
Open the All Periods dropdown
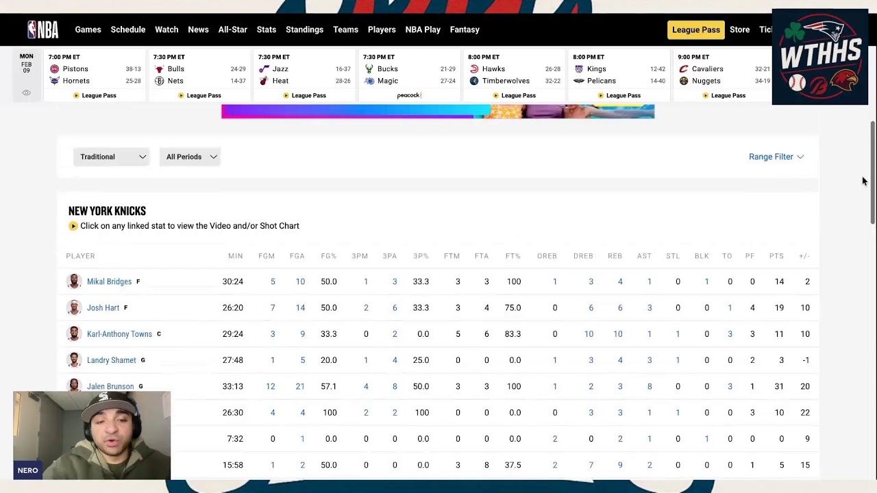190,157
